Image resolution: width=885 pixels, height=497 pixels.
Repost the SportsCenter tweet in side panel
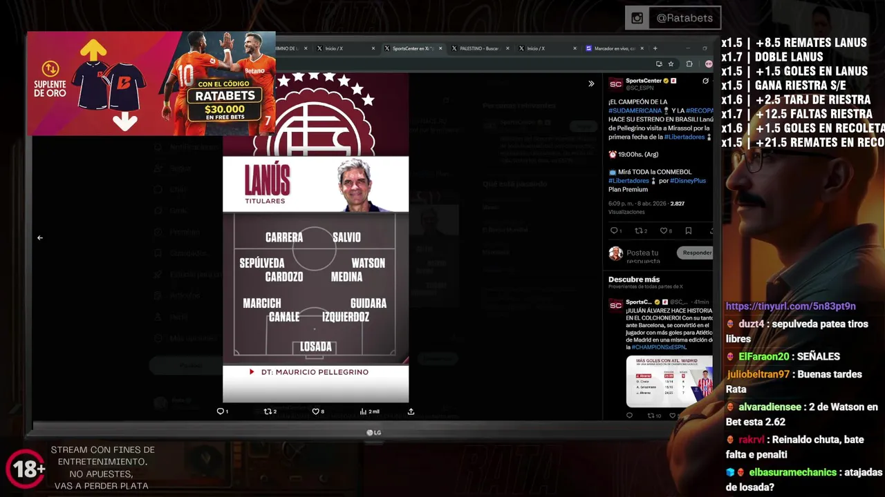640,231
